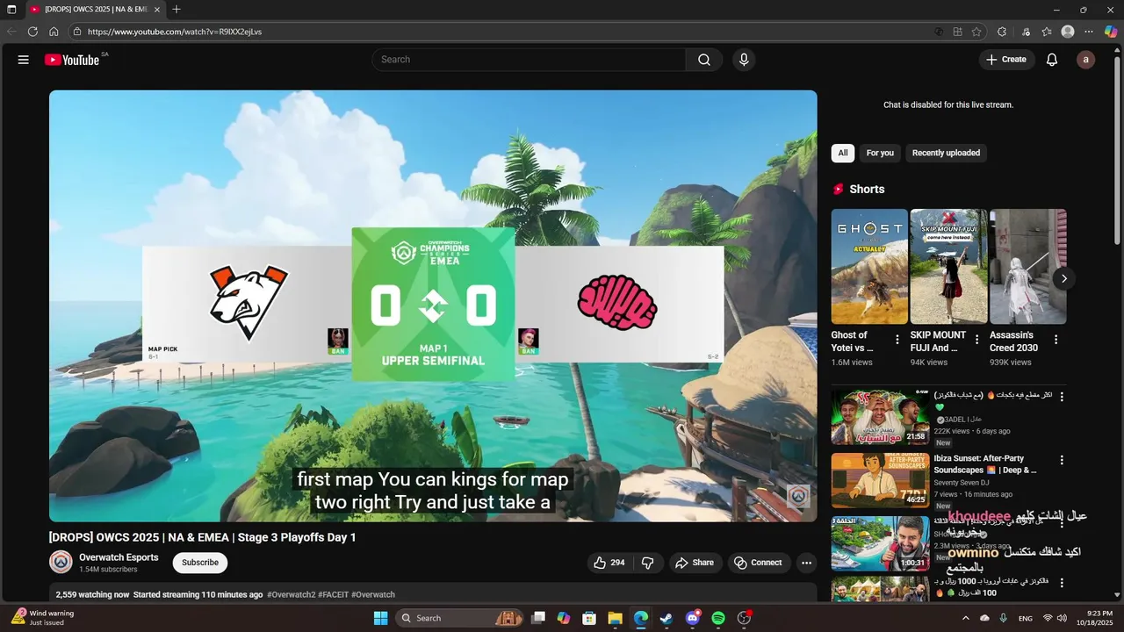This screenshot has height=632, width=1124.
Task: Open Edge tab actions menu
Action: coord(11,9)
